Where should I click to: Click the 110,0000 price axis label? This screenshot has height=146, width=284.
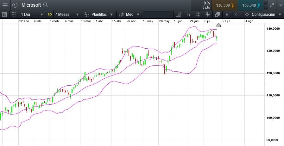(273, 95)
